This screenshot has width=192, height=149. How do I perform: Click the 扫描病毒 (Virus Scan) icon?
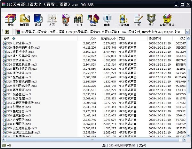click(123, 20)
